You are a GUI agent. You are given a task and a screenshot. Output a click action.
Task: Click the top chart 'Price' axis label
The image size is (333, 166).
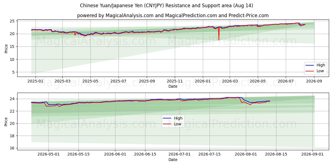point(6,48)
